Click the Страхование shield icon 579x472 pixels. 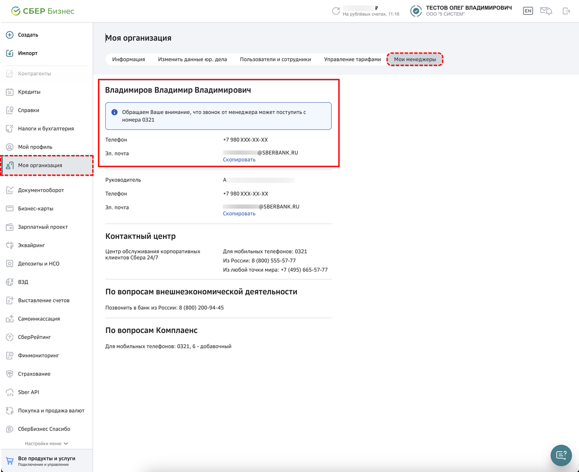tap(10, 374)
